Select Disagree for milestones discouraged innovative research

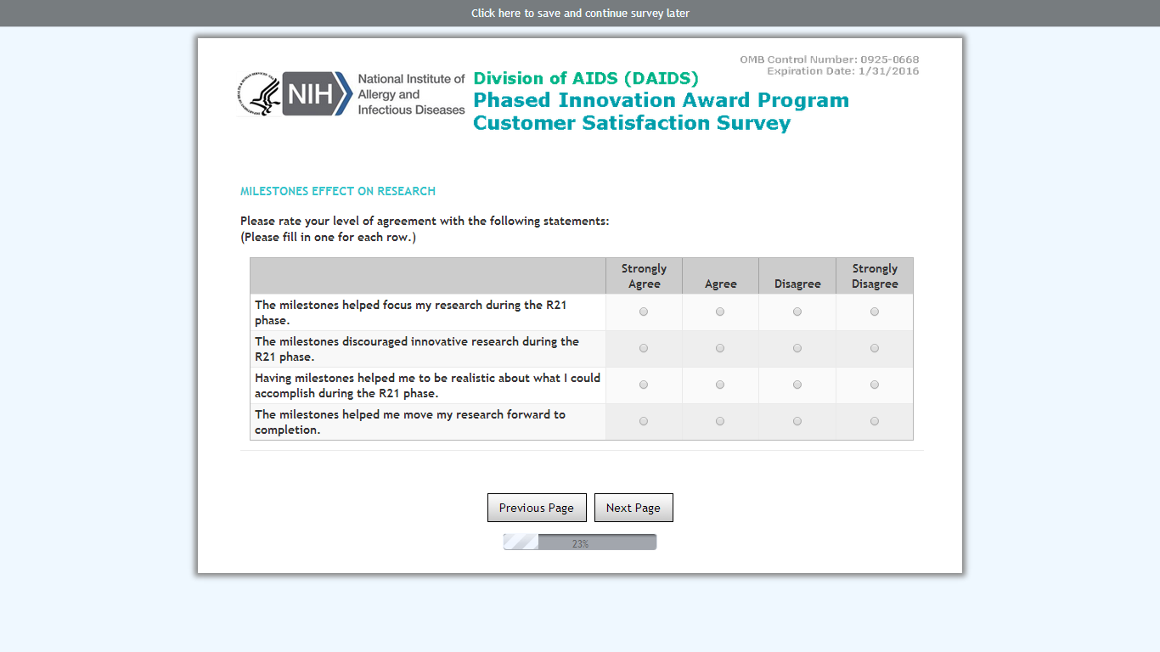point(797,348)
